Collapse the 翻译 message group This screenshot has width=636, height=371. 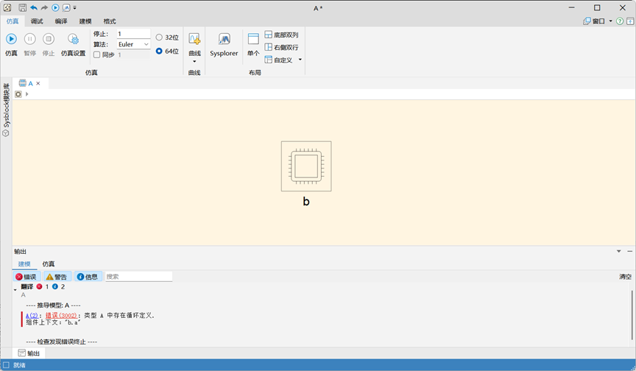pyautogui.click(x=15, y=289)
